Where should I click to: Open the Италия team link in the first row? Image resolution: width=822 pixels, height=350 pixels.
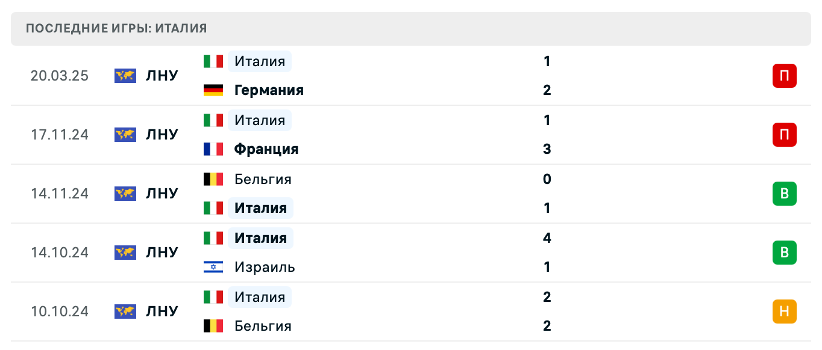pyautogui.click(x=259, y=61)
